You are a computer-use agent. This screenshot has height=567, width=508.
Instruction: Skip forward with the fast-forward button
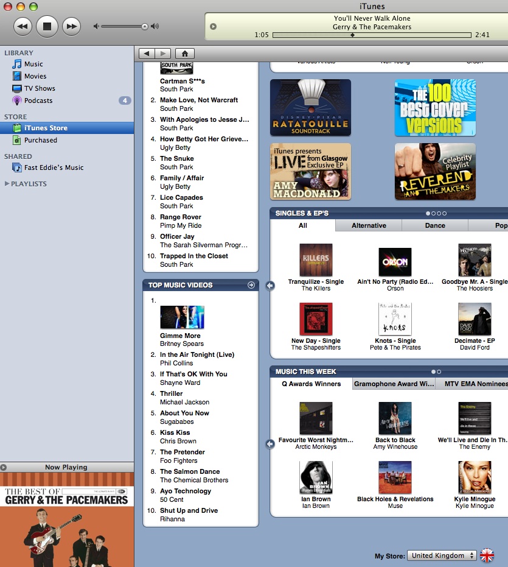72,26
